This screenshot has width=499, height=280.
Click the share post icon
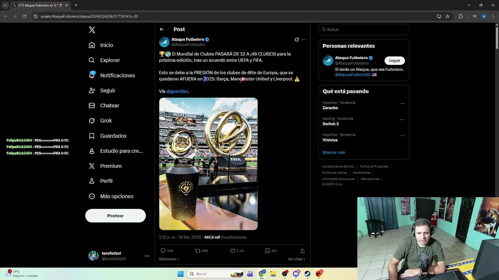click(x=302, y=251)
